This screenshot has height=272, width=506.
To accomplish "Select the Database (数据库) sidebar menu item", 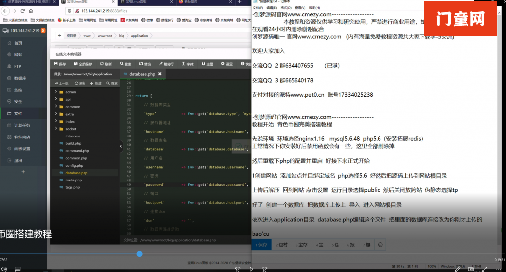I will point(20,78).
